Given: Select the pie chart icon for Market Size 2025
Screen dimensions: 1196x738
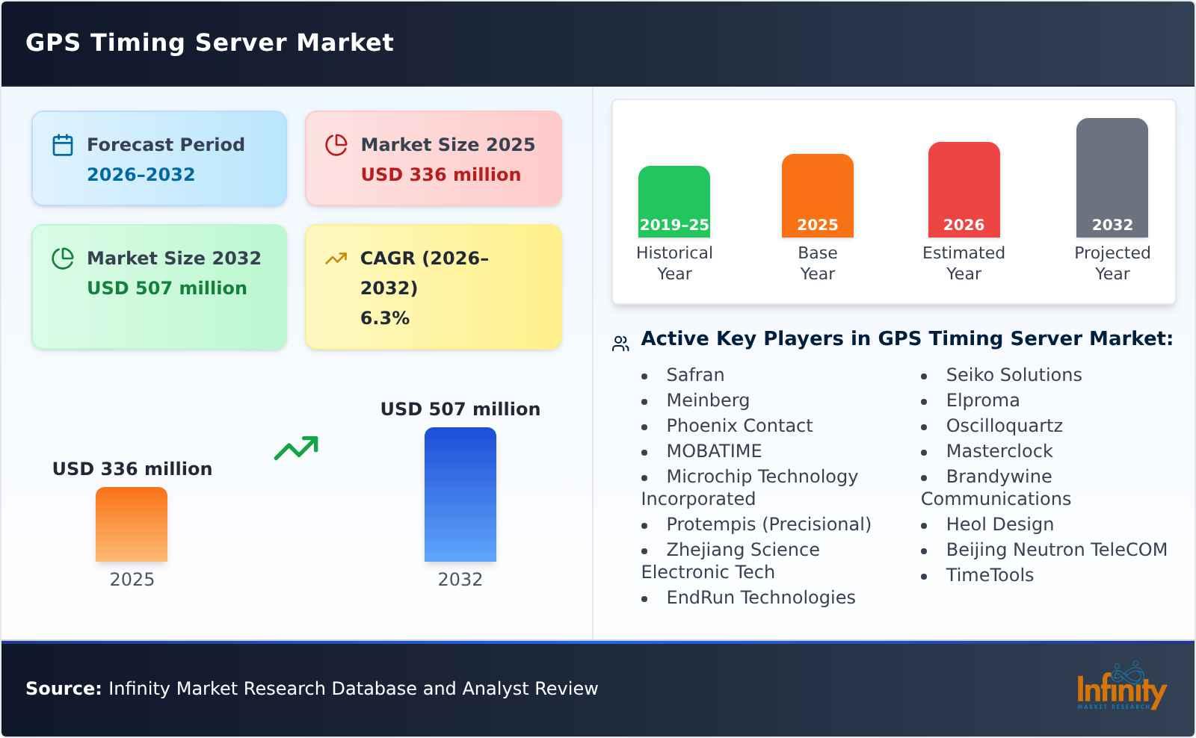Looking at the screenshot, I should pos(337,143).
